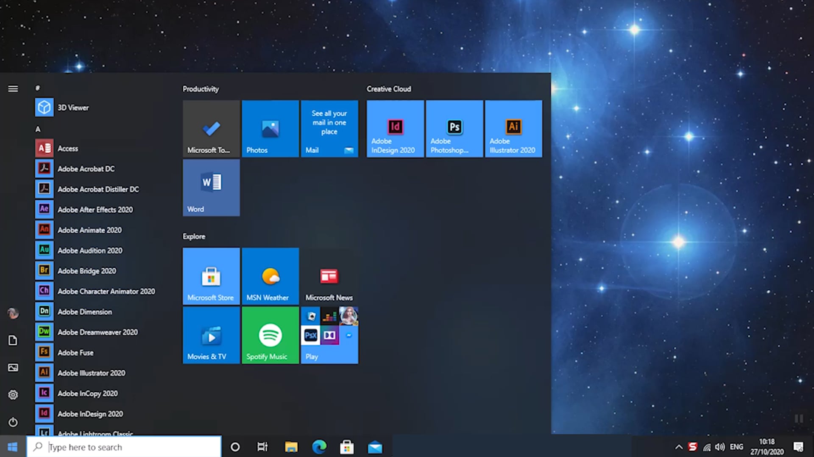Select Adobe Acrobat DC from the app list

(86, 168)
